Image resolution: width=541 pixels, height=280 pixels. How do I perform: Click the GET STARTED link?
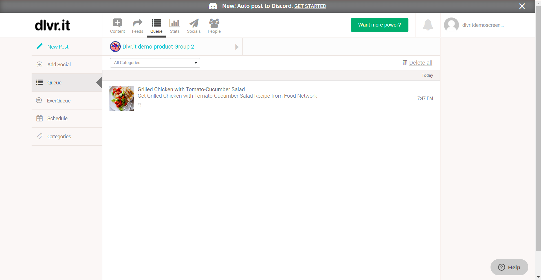(310, 6)
